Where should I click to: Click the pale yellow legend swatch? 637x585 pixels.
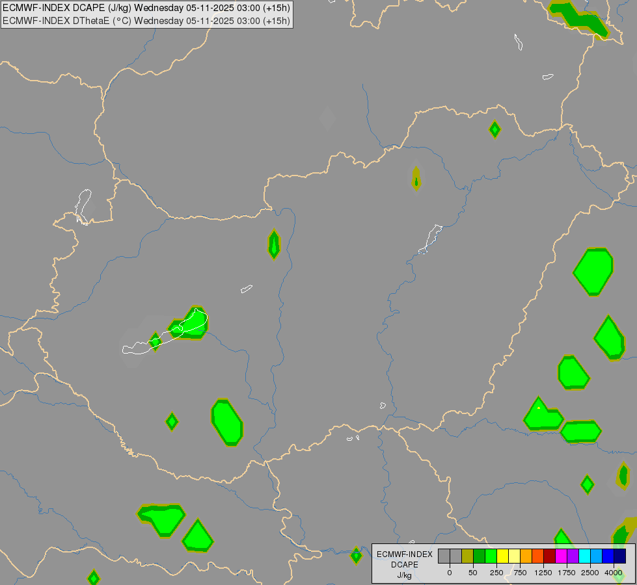(x=515, y=556)
